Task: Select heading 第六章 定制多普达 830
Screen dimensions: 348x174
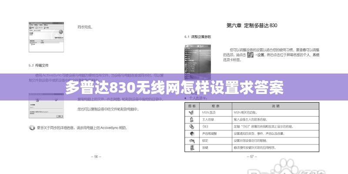Action: (252, 26)
